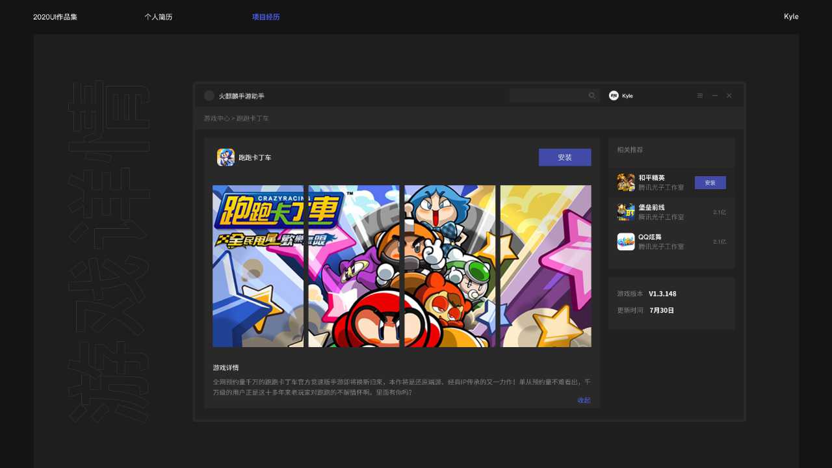Click the 相关推荐 panel heading
Viewport: 832px width, 468px height.
click(630, 149)
